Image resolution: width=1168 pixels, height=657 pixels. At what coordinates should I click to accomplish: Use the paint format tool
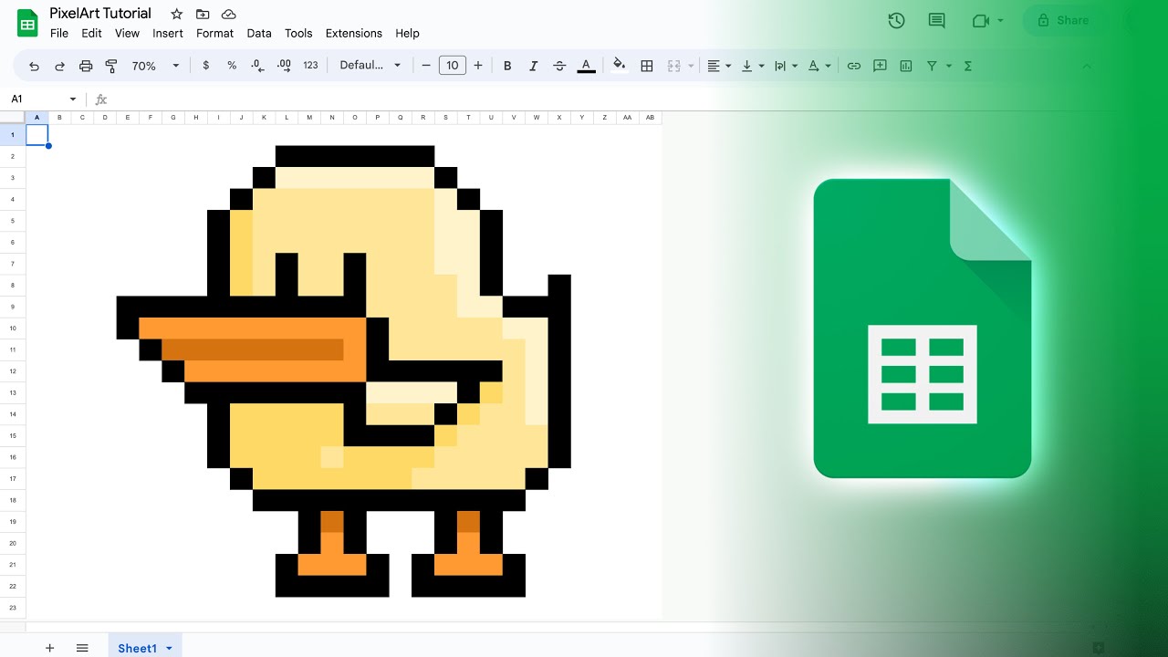click(x=111, y=66)
